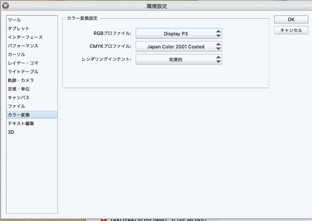Image resolution: width=312 pixels, height=221 pixels.
Task: Close the 環境設定 dialog with the X icon
Action: coord(6,6)
